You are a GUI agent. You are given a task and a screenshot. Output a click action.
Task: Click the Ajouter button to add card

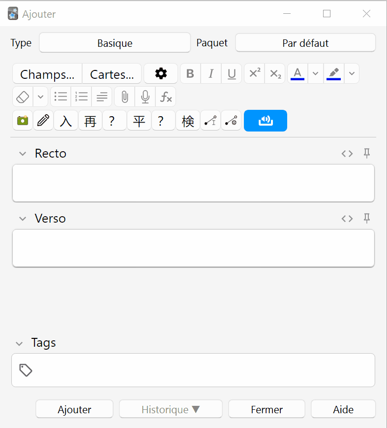tap(74, 409)
